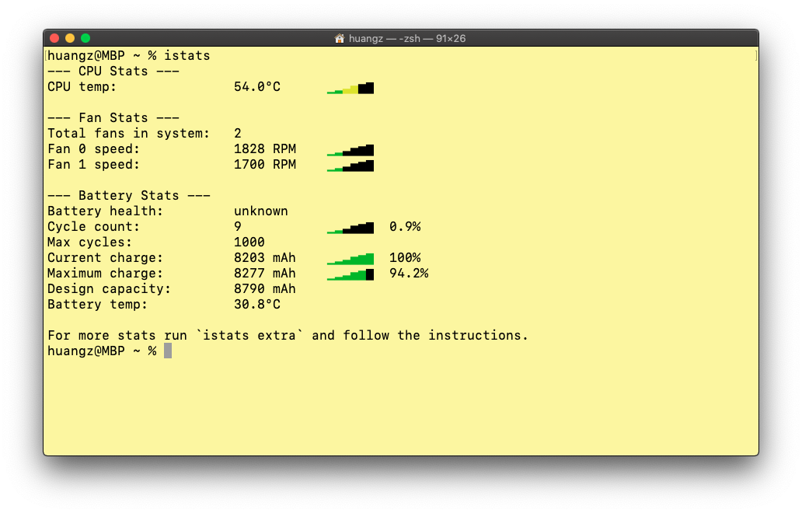The image size is (802, 513).
Task: Click the 54.0°C CPU temperature value
Action: [x=256, y=87]
